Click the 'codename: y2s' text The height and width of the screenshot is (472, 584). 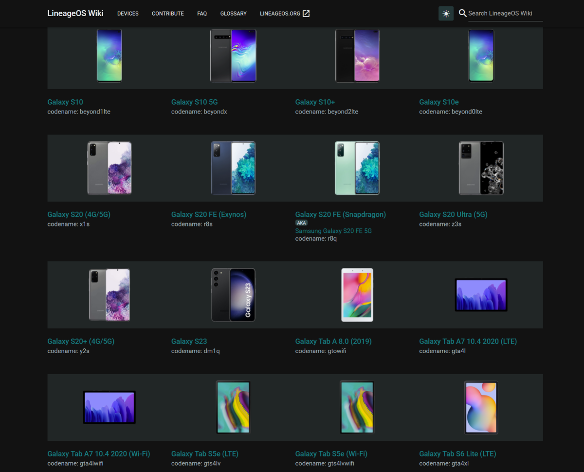coord(68,351)
